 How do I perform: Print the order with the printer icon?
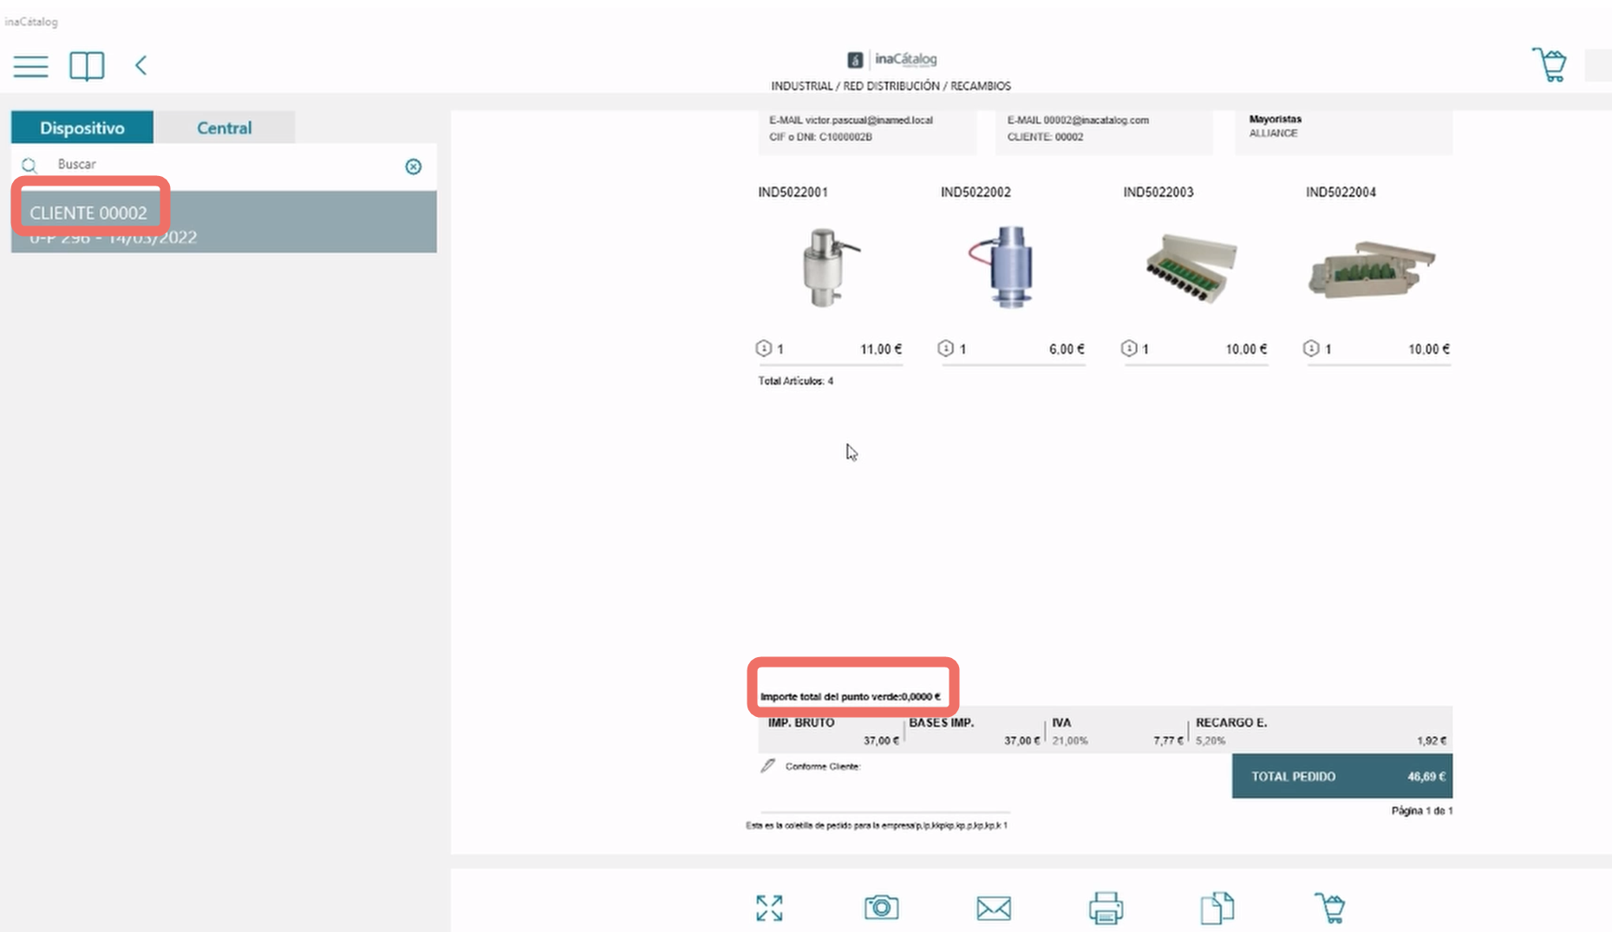pos(1106,908)
